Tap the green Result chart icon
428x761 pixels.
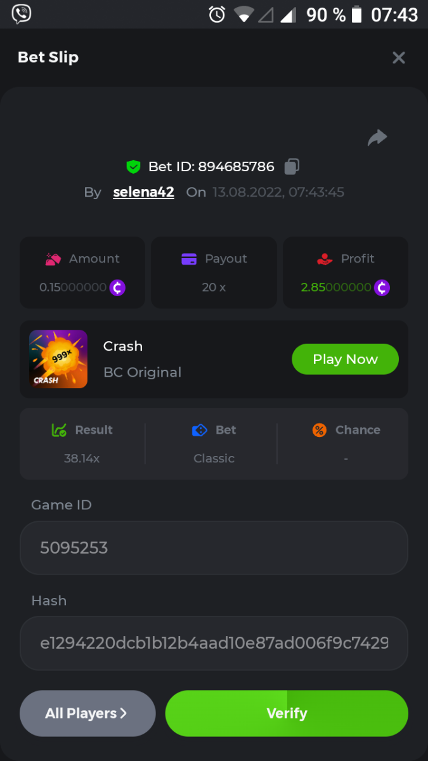click(x=59, y=430)
